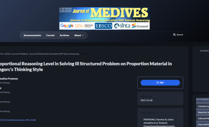Viewport: 209px width, 127px height.
Task: Open the Focus and Scope sidebar item
Action: [202, 125]
